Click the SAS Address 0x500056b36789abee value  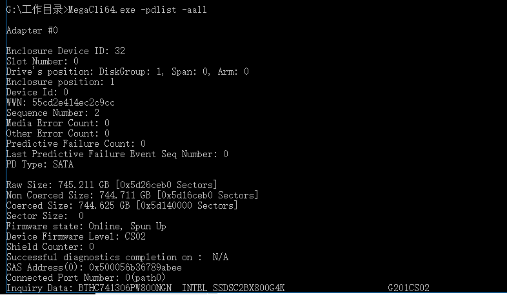pos(135,267)
